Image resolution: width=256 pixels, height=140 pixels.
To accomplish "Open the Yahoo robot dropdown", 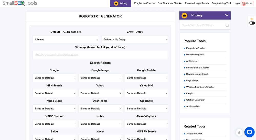I will (x=100, y=93).
